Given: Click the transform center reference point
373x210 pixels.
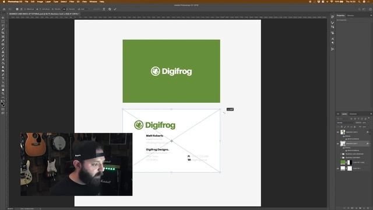Looking at the screenshot, I should pos(171,141).
